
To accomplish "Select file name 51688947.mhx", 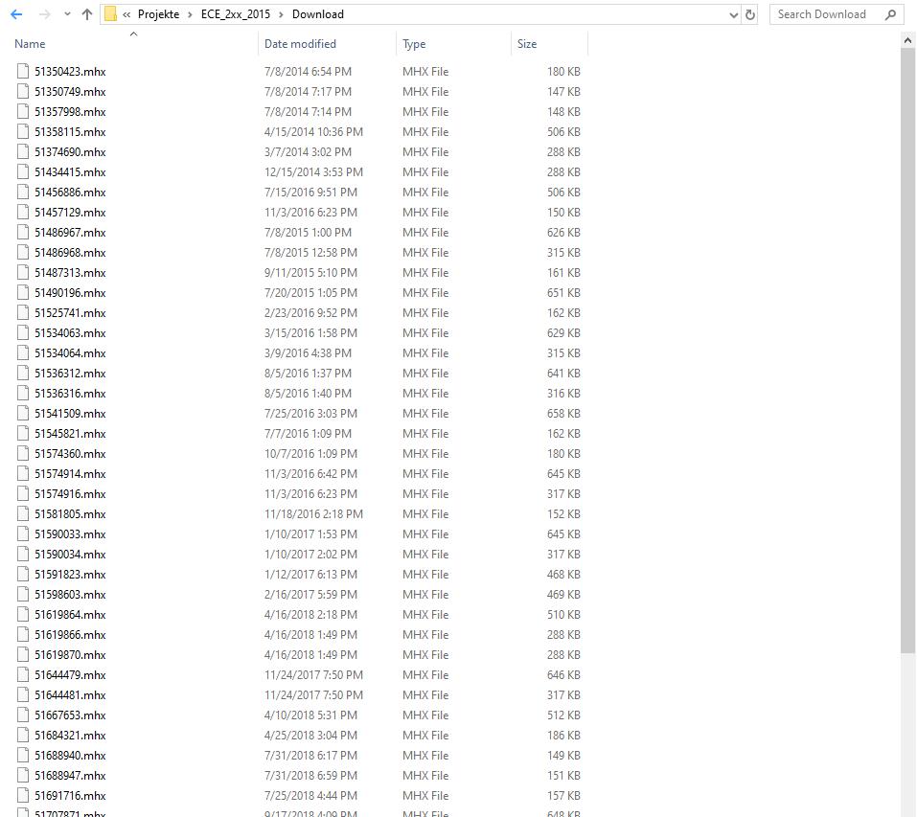I will pos(70,776).
